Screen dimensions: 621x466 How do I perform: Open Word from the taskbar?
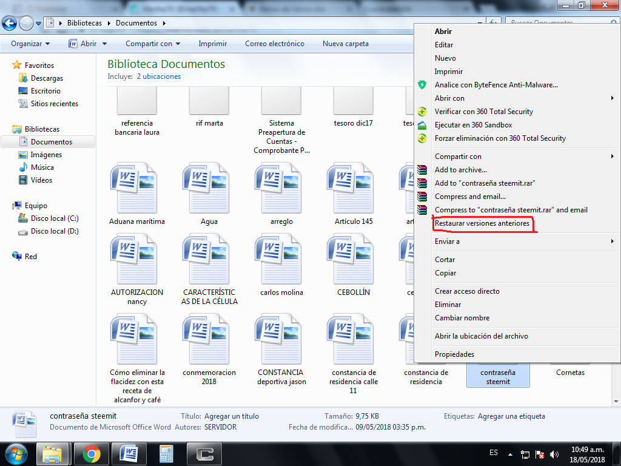coord(129,454)
